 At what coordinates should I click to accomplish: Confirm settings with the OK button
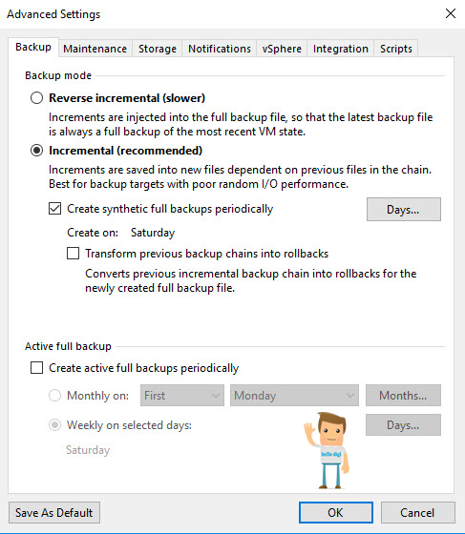click(336, 513)
